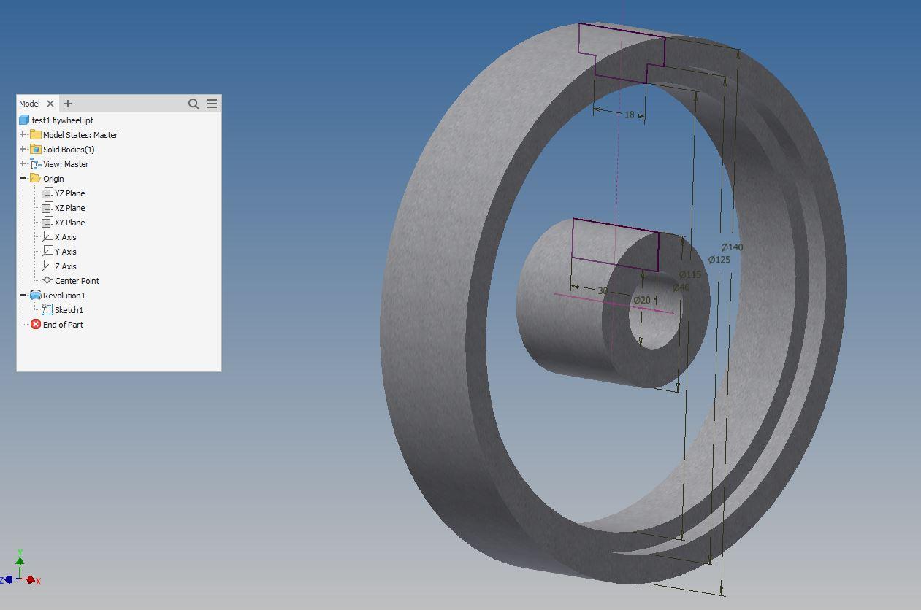Click the End of Part marker

click(35, 324)
